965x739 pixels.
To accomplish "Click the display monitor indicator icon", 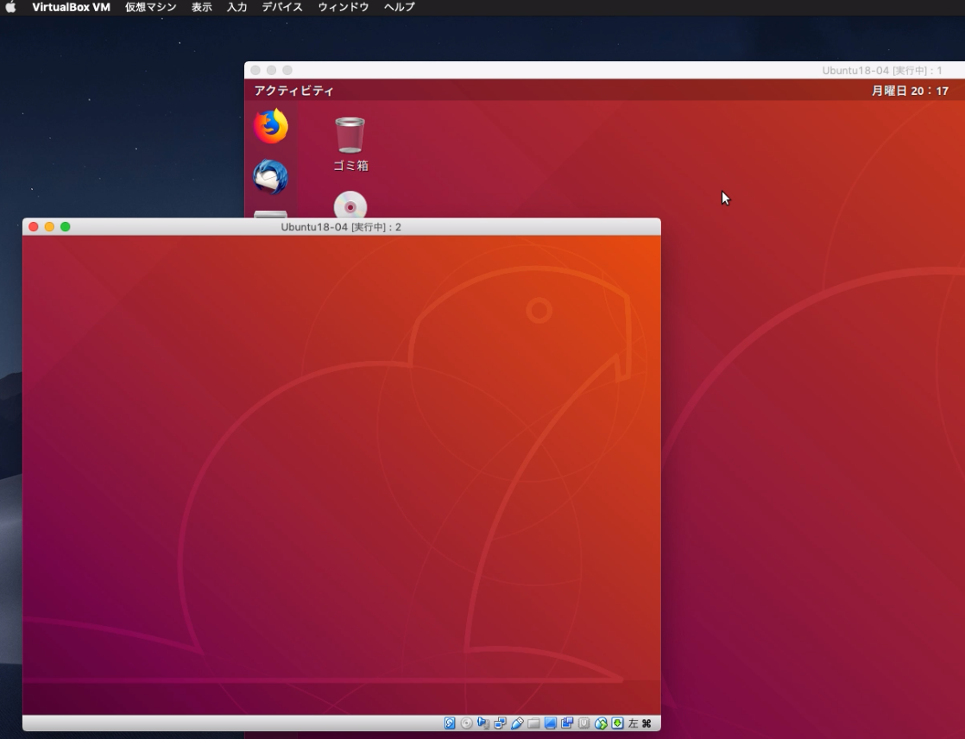I will coord(550,723).
